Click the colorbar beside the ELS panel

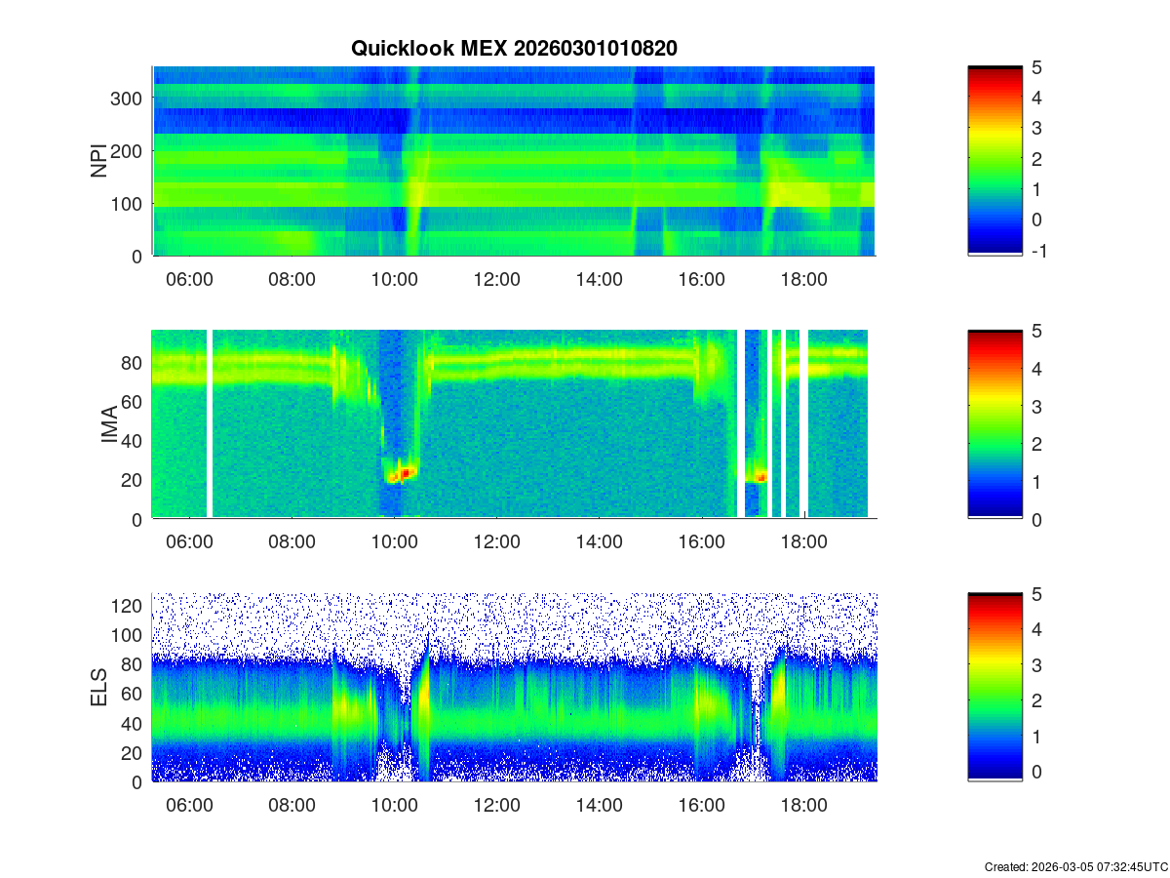click(994, 688)
